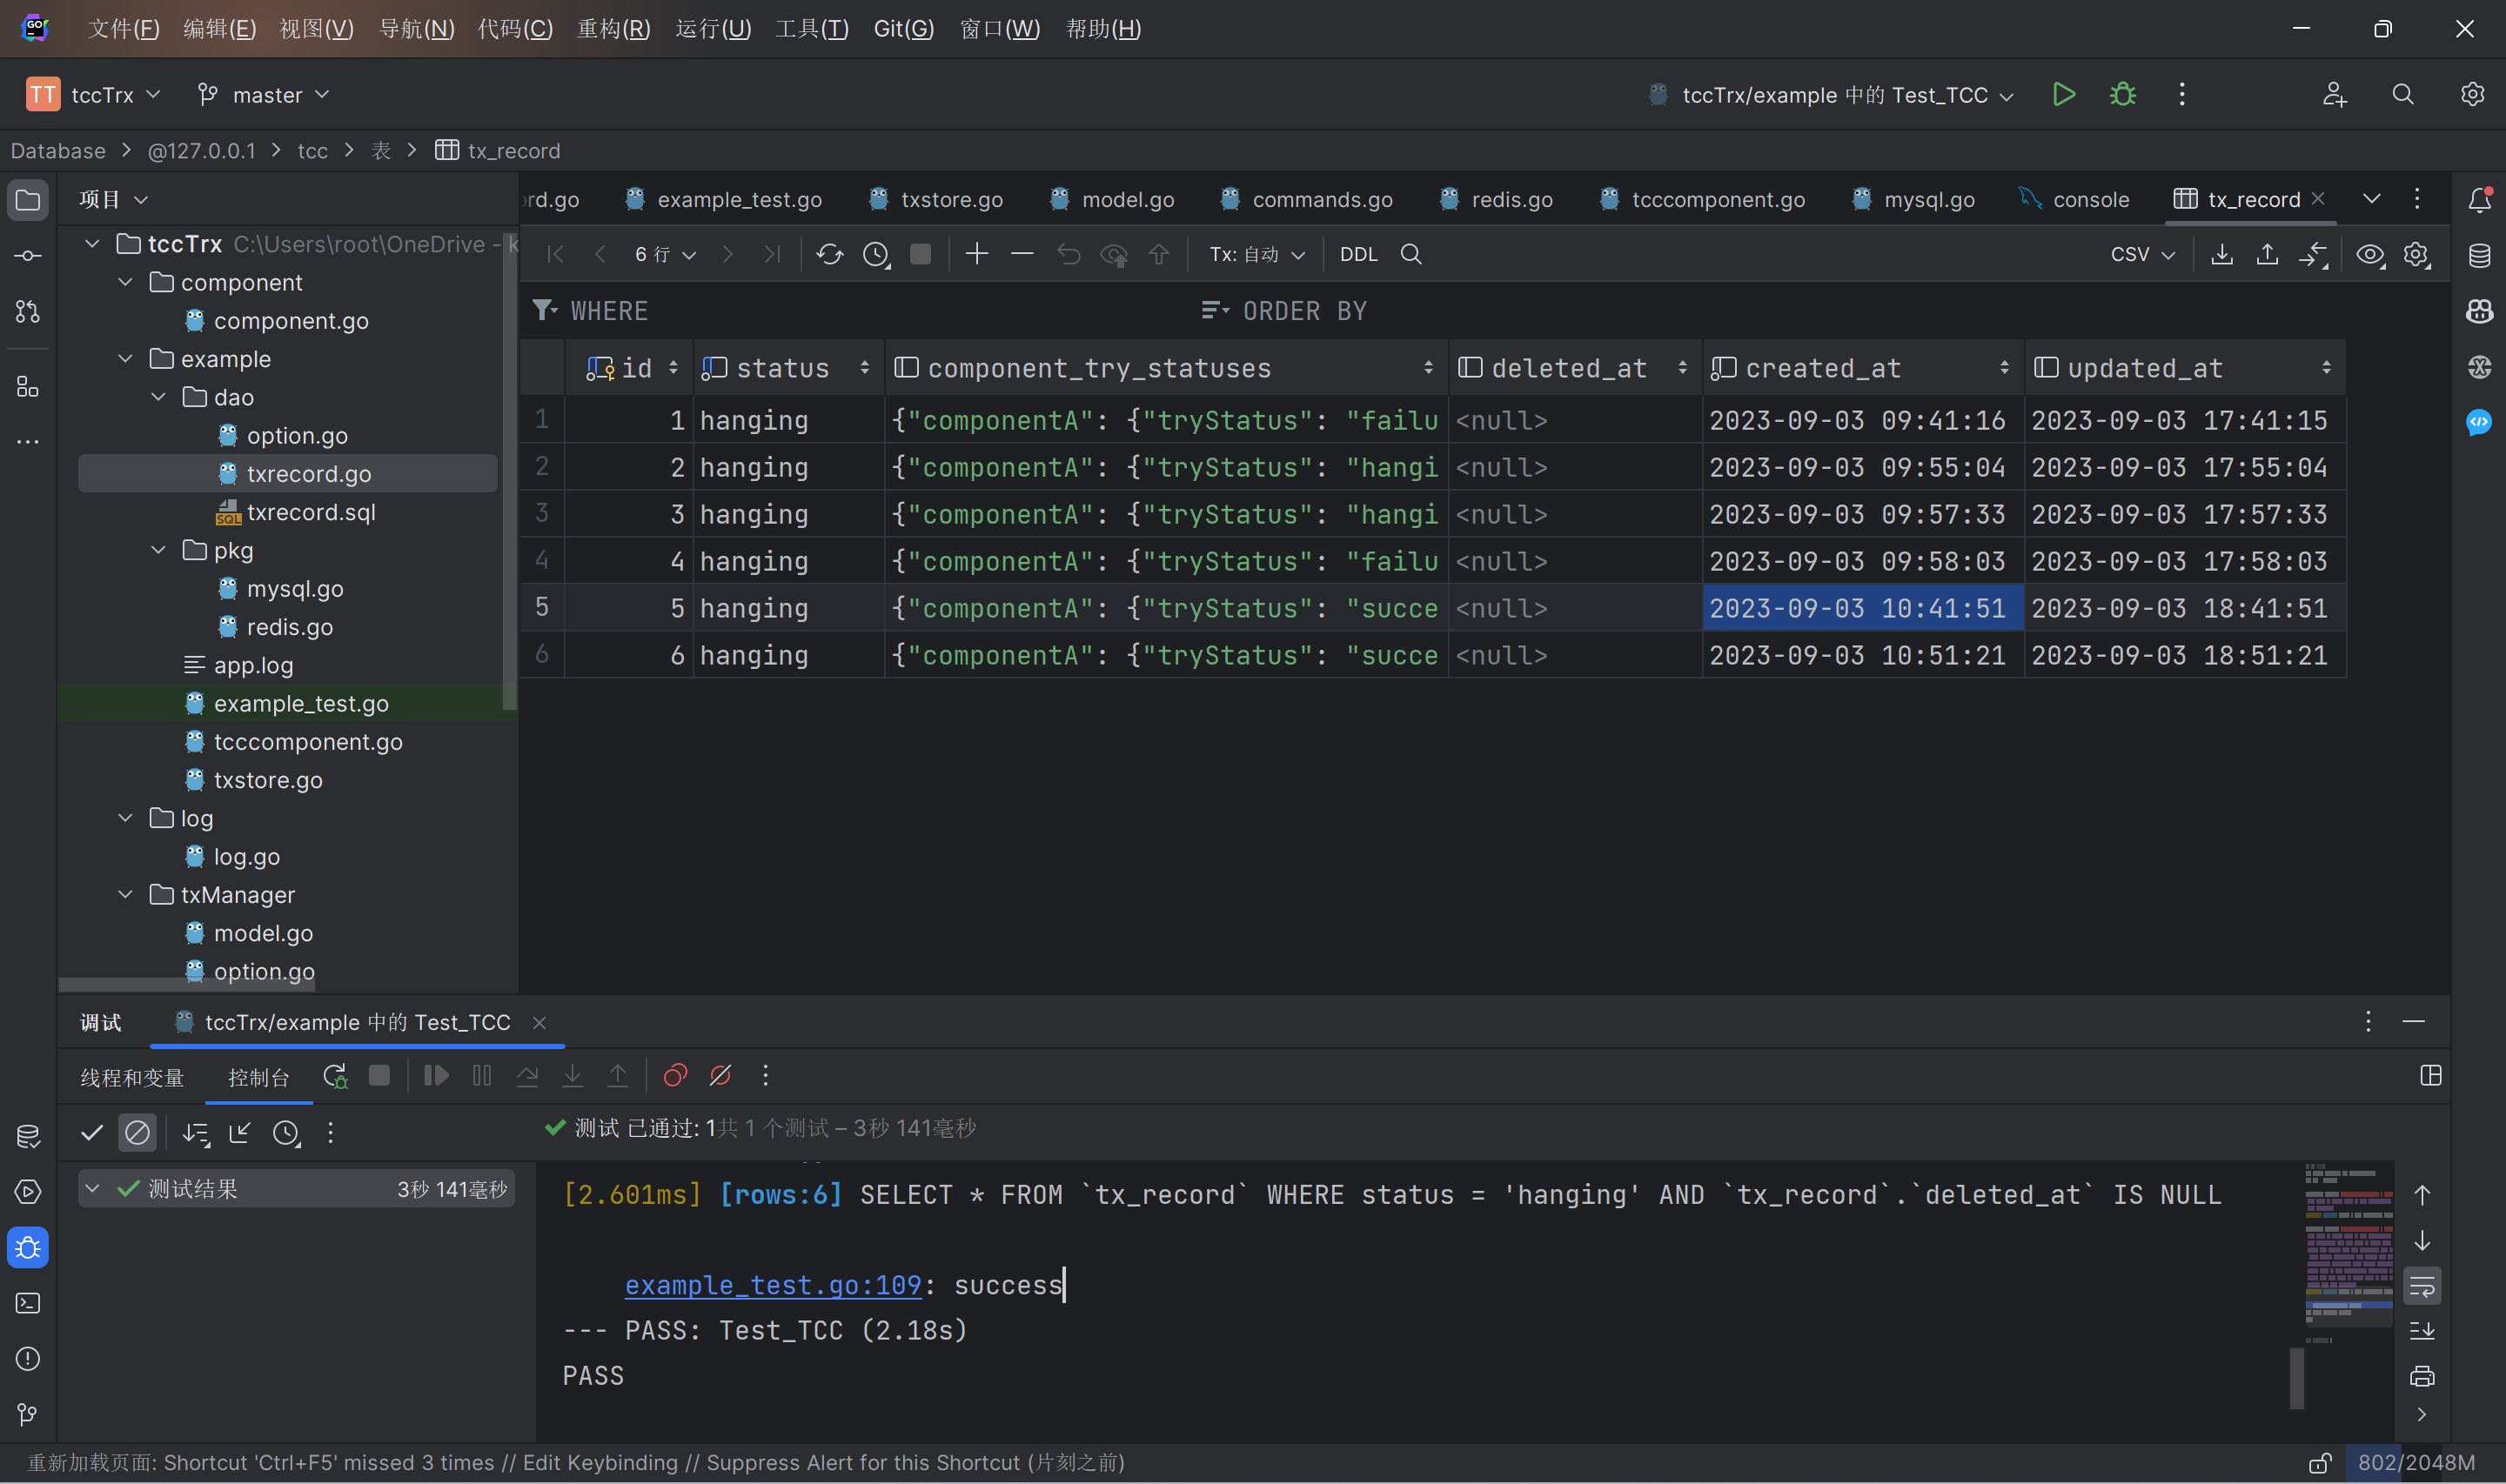
Task: Toggle the eye preview icon in grid toolbar
Action: click(2370, 254)
